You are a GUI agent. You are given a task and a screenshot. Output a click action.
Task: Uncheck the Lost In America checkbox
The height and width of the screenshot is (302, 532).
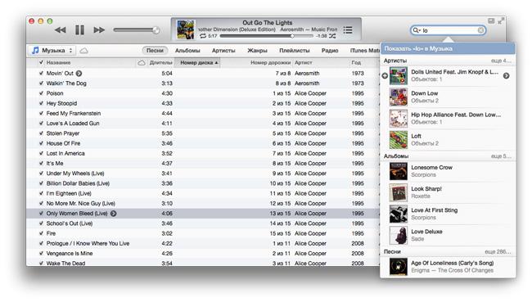coord(41,153)
